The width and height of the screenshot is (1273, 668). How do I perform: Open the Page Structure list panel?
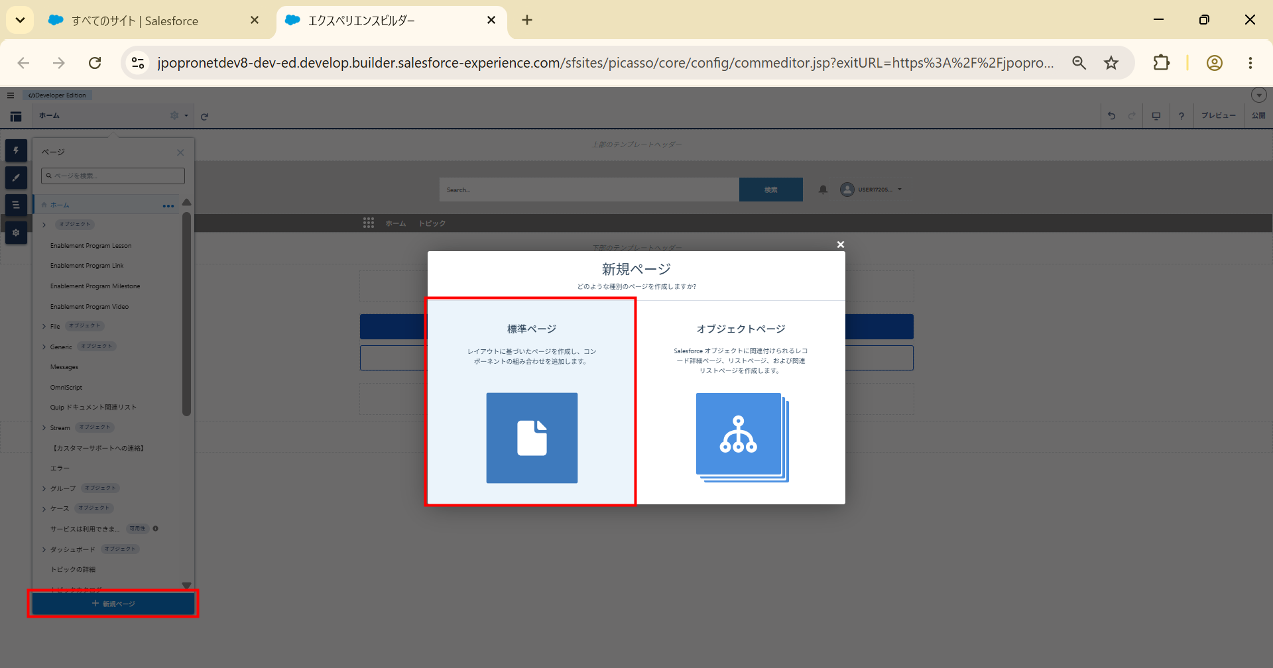pyautogui.click(x=16, y=205)
